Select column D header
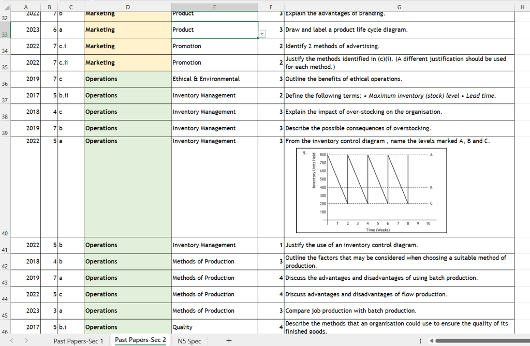This screenshot has height=346, width=530. tap(127, 7)
